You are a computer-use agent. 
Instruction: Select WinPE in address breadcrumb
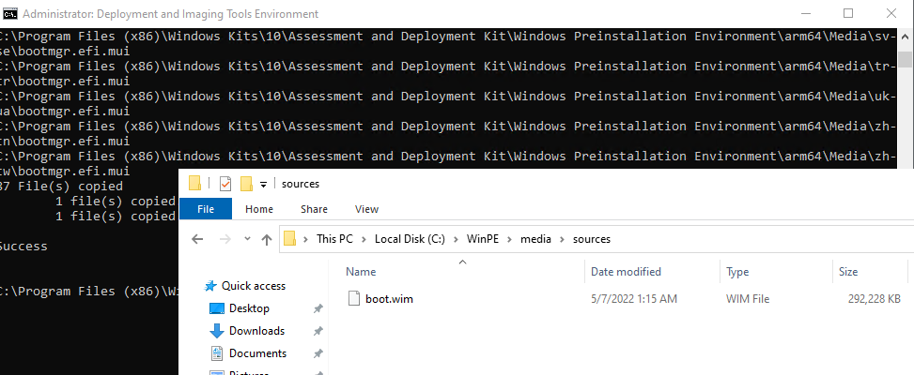click(483, 239)
